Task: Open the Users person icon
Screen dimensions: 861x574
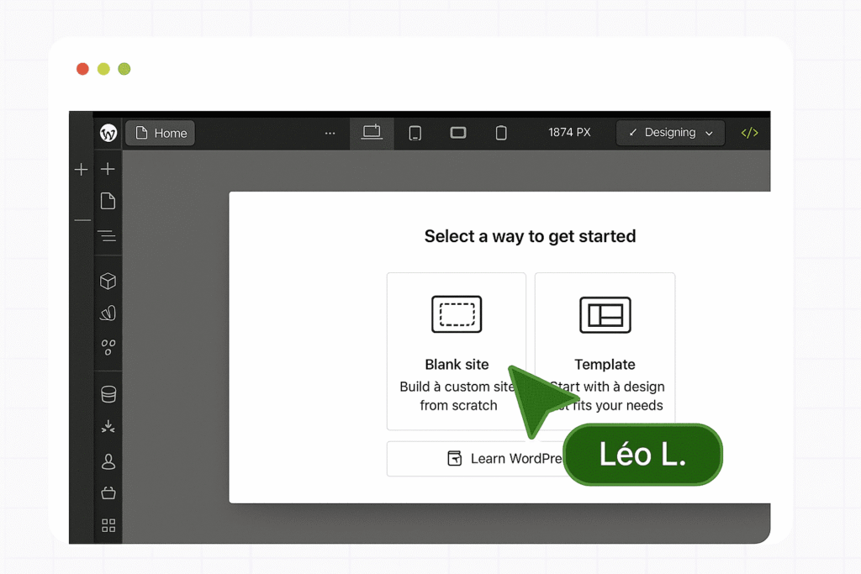Action: coord(108,461)
